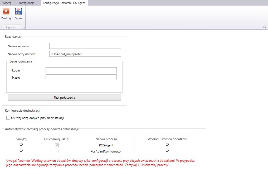This screenshot has height=186, width=268.
Task: Select the POSAgent process name cell
Action: [x=106, y=145]
